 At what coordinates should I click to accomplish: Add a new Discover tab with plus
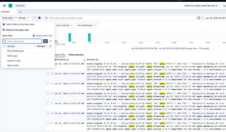click(20, 12)
